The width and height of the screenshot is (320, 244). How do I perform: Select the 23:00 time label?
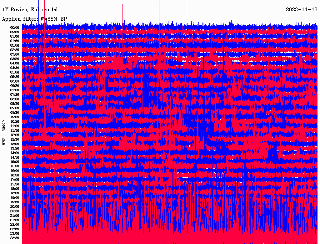coord(15,234)
